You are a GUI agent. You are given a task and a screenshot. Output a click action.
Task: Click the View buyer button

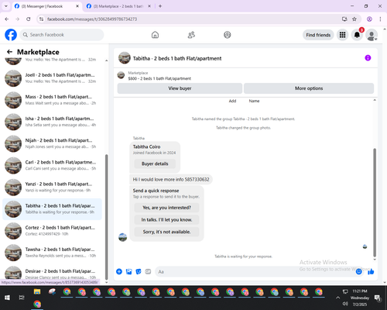point(180,88)
